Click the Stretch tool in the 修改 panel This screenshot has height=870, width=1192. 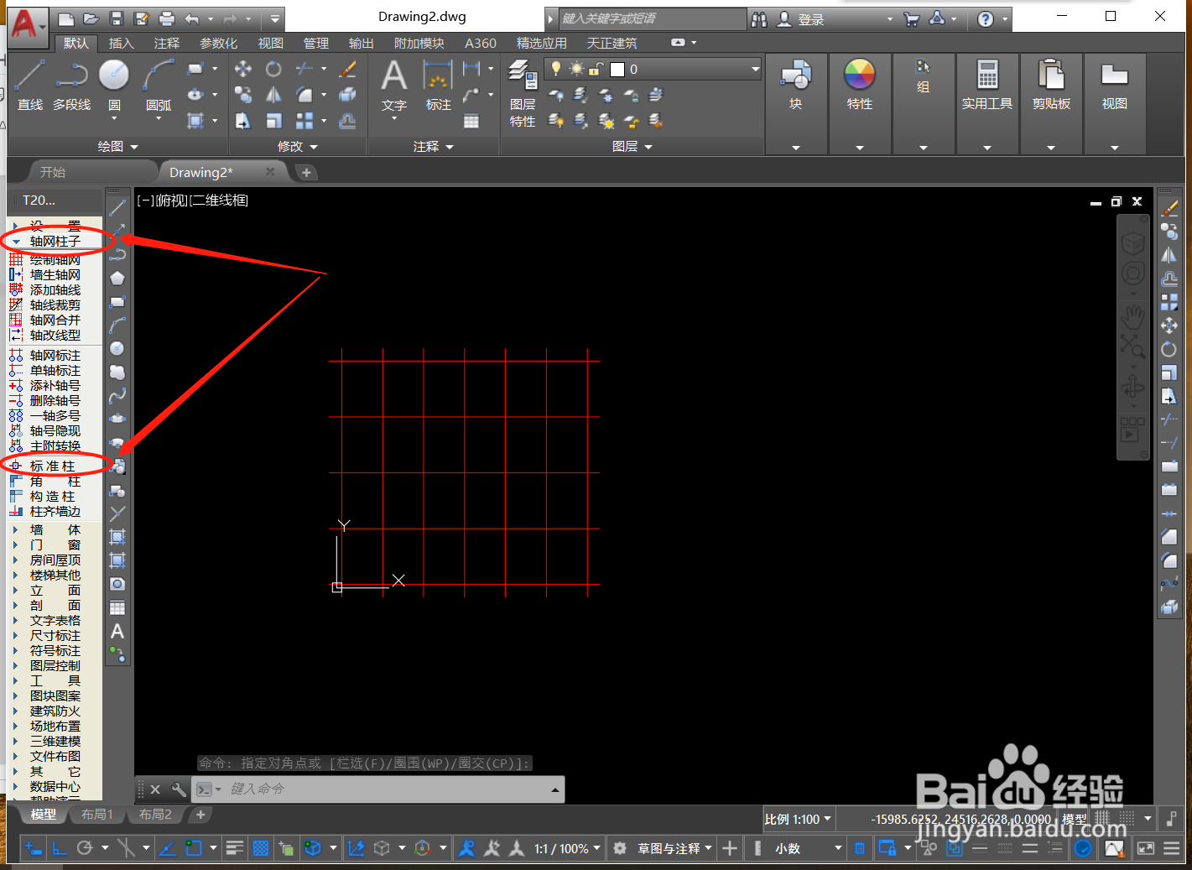(x=243, y=122)
